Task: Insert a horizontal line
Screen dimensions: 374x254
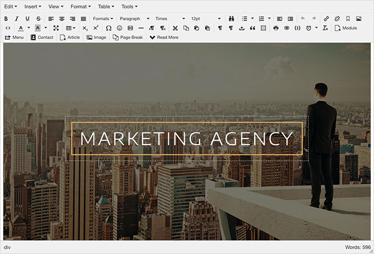Action: coord(141,28)
